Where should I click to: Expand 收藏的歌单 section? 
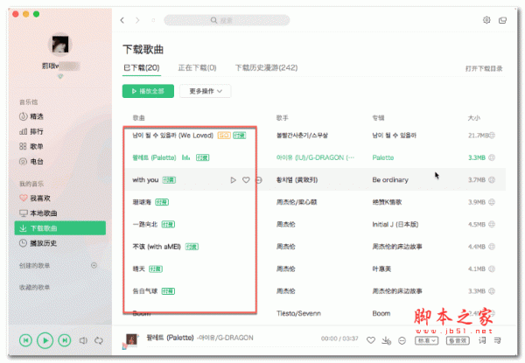coord(34,287)
